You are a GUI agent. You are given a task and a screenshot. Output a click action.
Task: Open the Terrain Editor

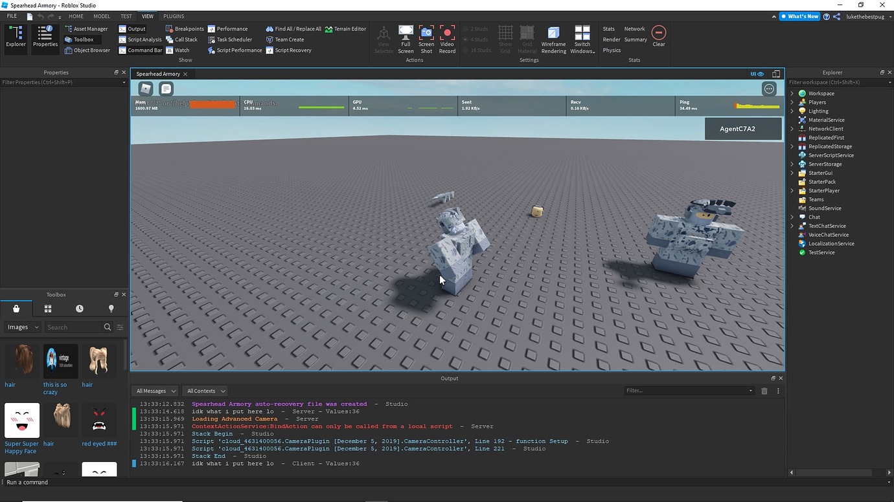[x=346, y=28]
